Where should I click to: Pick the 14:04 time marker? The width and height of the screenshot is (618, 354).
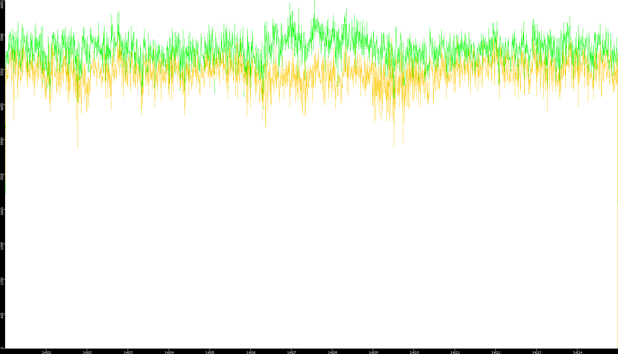[x=169, y=352]
